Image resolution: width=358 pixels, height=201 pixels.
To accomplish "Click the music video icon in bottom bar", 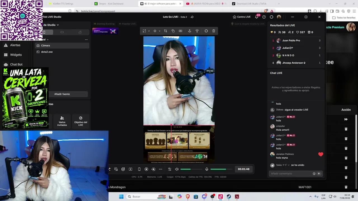I will 116,169.
